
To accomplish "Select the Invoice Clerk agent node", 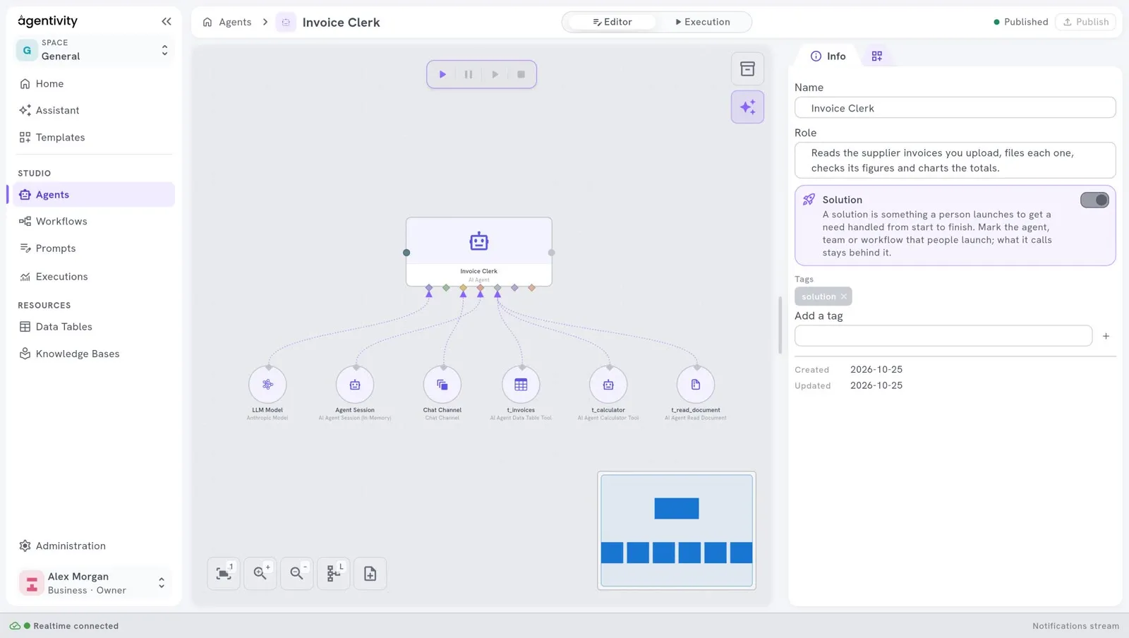I will click(479, 251).
